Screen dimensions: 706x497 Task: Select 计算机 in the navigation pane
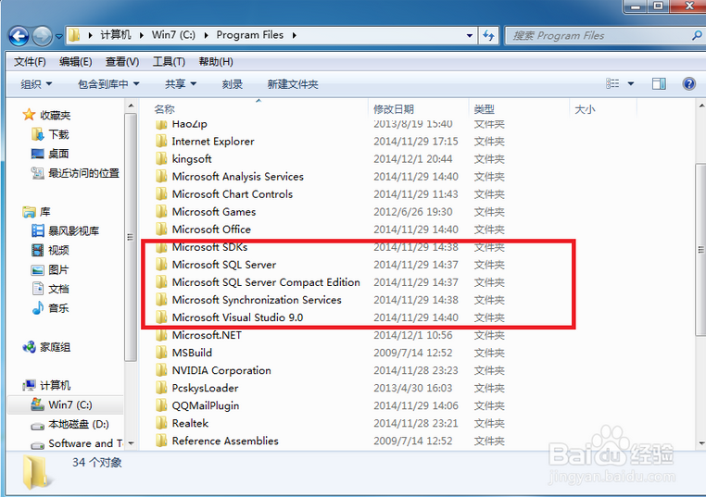55,385
